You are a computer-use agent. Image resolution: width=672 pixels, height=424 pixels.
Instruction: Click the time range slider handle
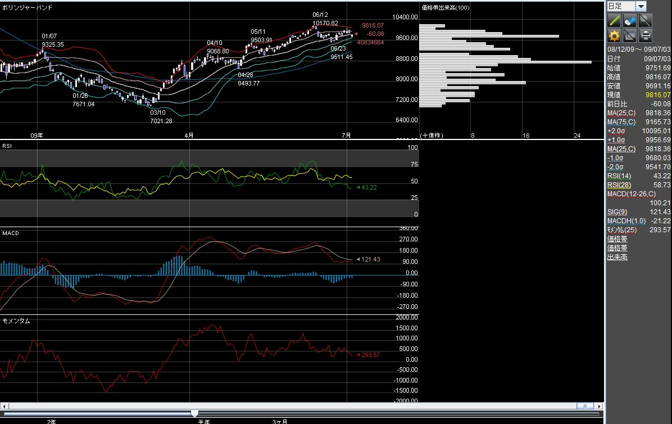tap(194, 414)
